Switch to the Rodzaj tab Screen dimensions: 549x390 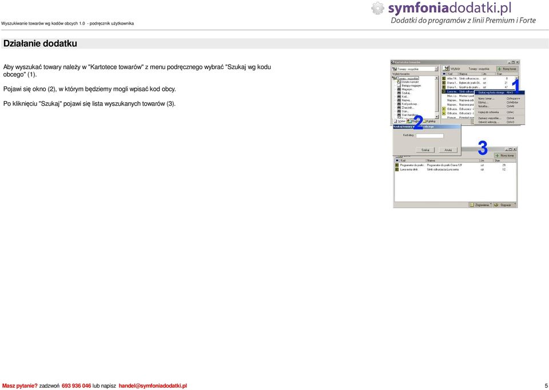coord(413,121)
